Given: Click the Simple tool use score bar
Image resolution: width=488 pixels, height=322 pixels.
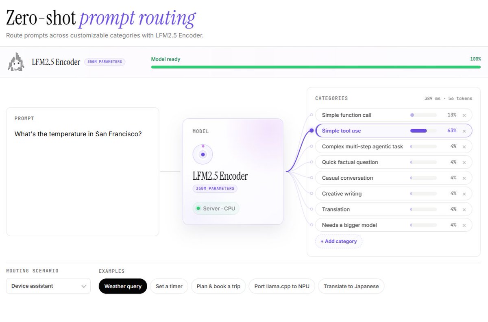Looking at the screenshot, I should click(423, 131).
